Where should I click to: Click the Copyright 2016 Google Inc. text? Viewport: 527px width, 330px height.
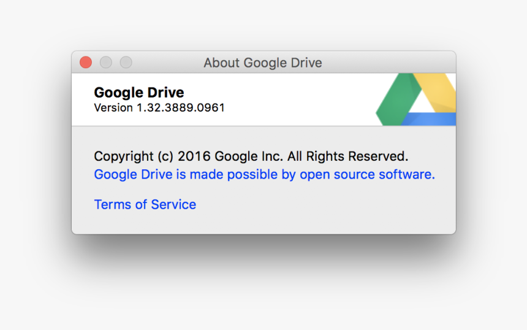(x=251, y=156)
